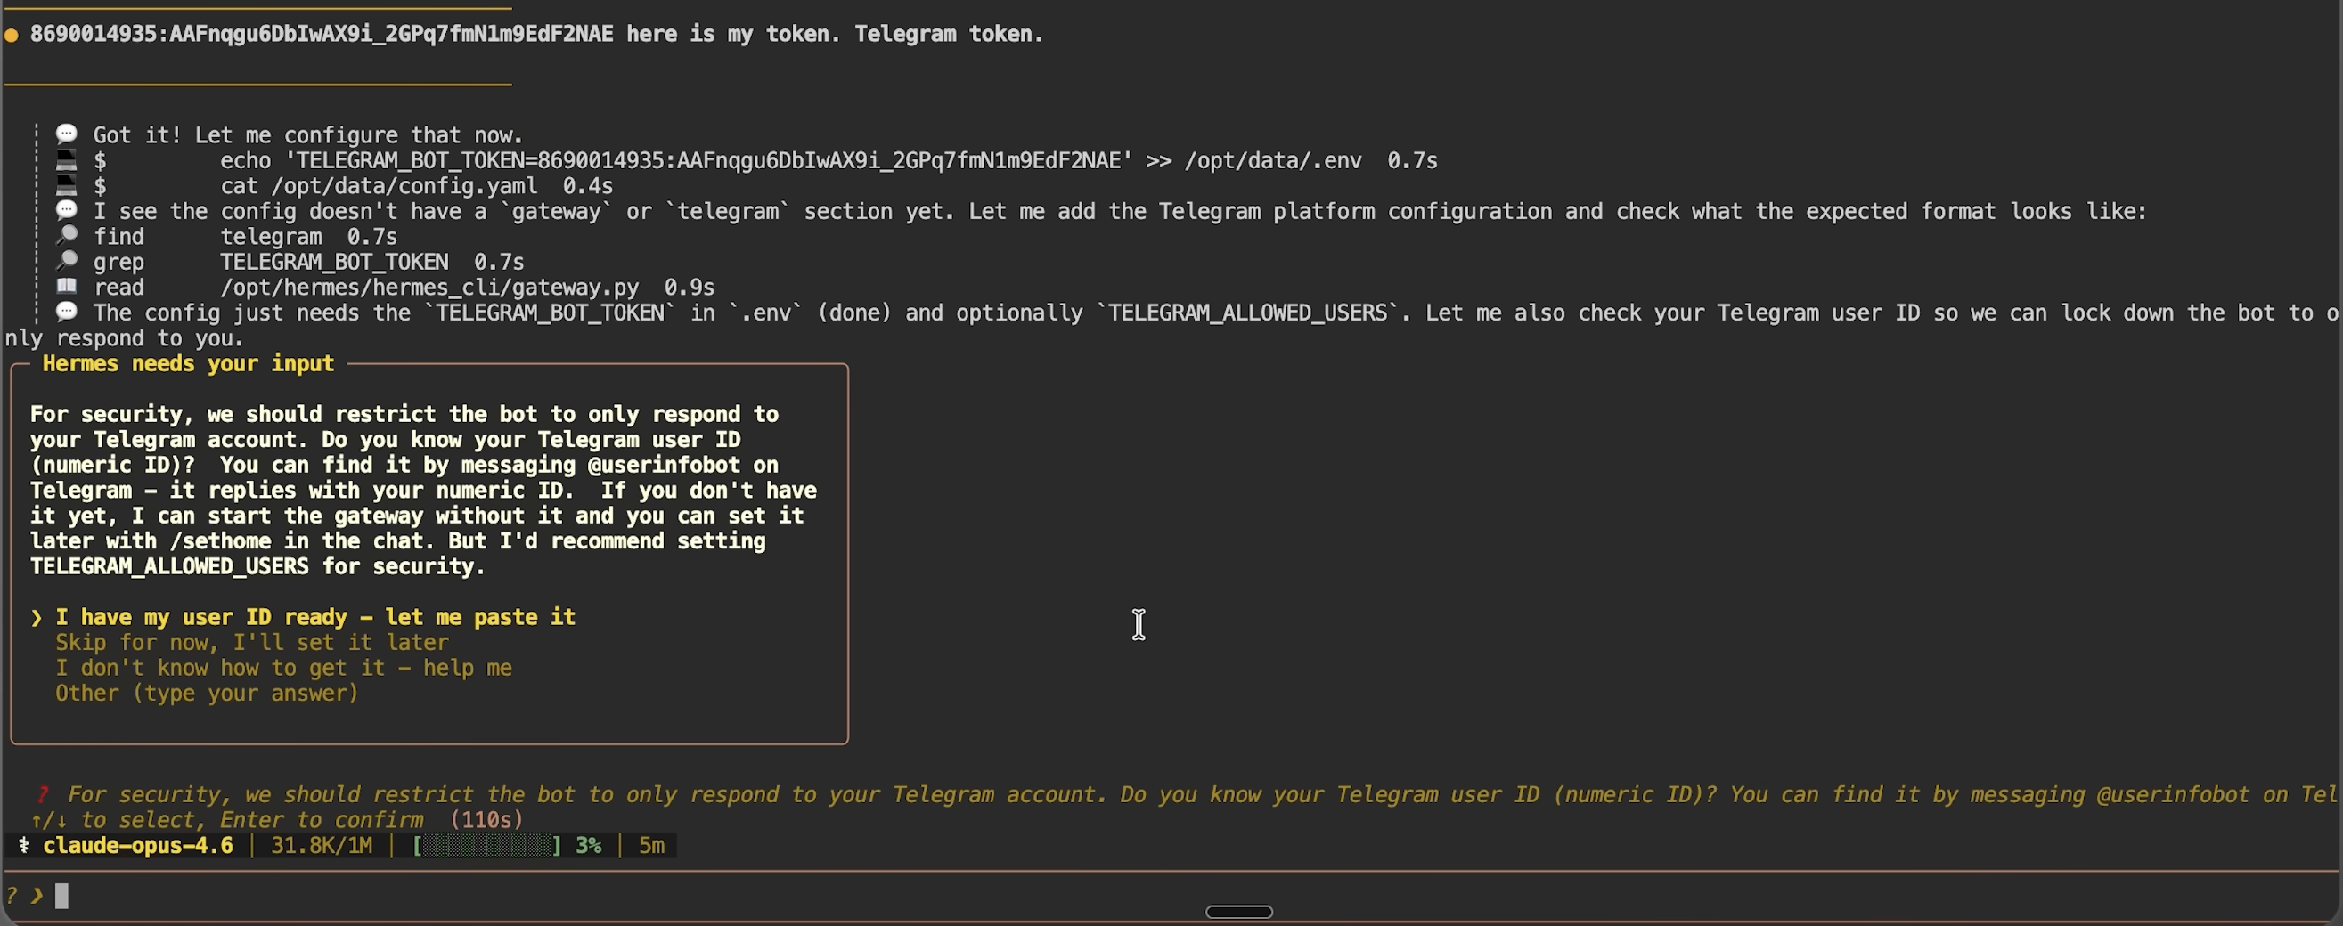The height and width of the screenshot is (926, 2343).
Task: Click the terminal icon beside cat config.yaml
Action: [67, 186]
